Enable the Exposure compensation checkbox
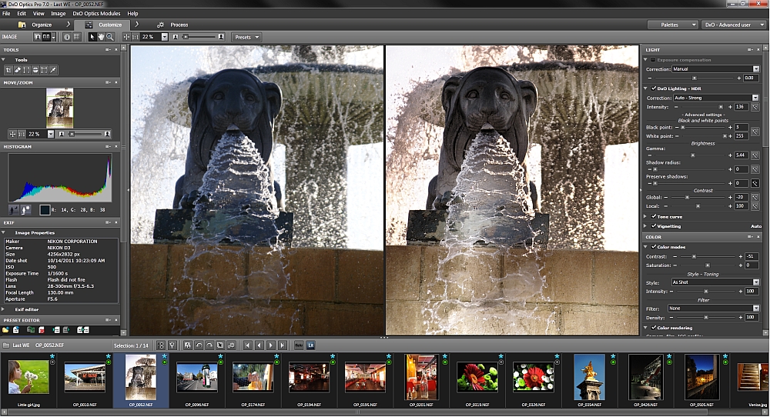 click(x=654, y=59)
